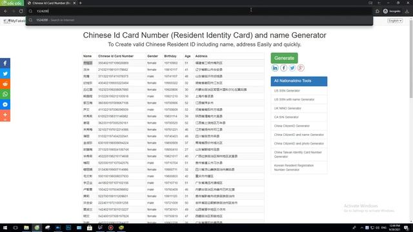
Task: Click the round LinkedIn share icon
Action: tap(275, 68)
